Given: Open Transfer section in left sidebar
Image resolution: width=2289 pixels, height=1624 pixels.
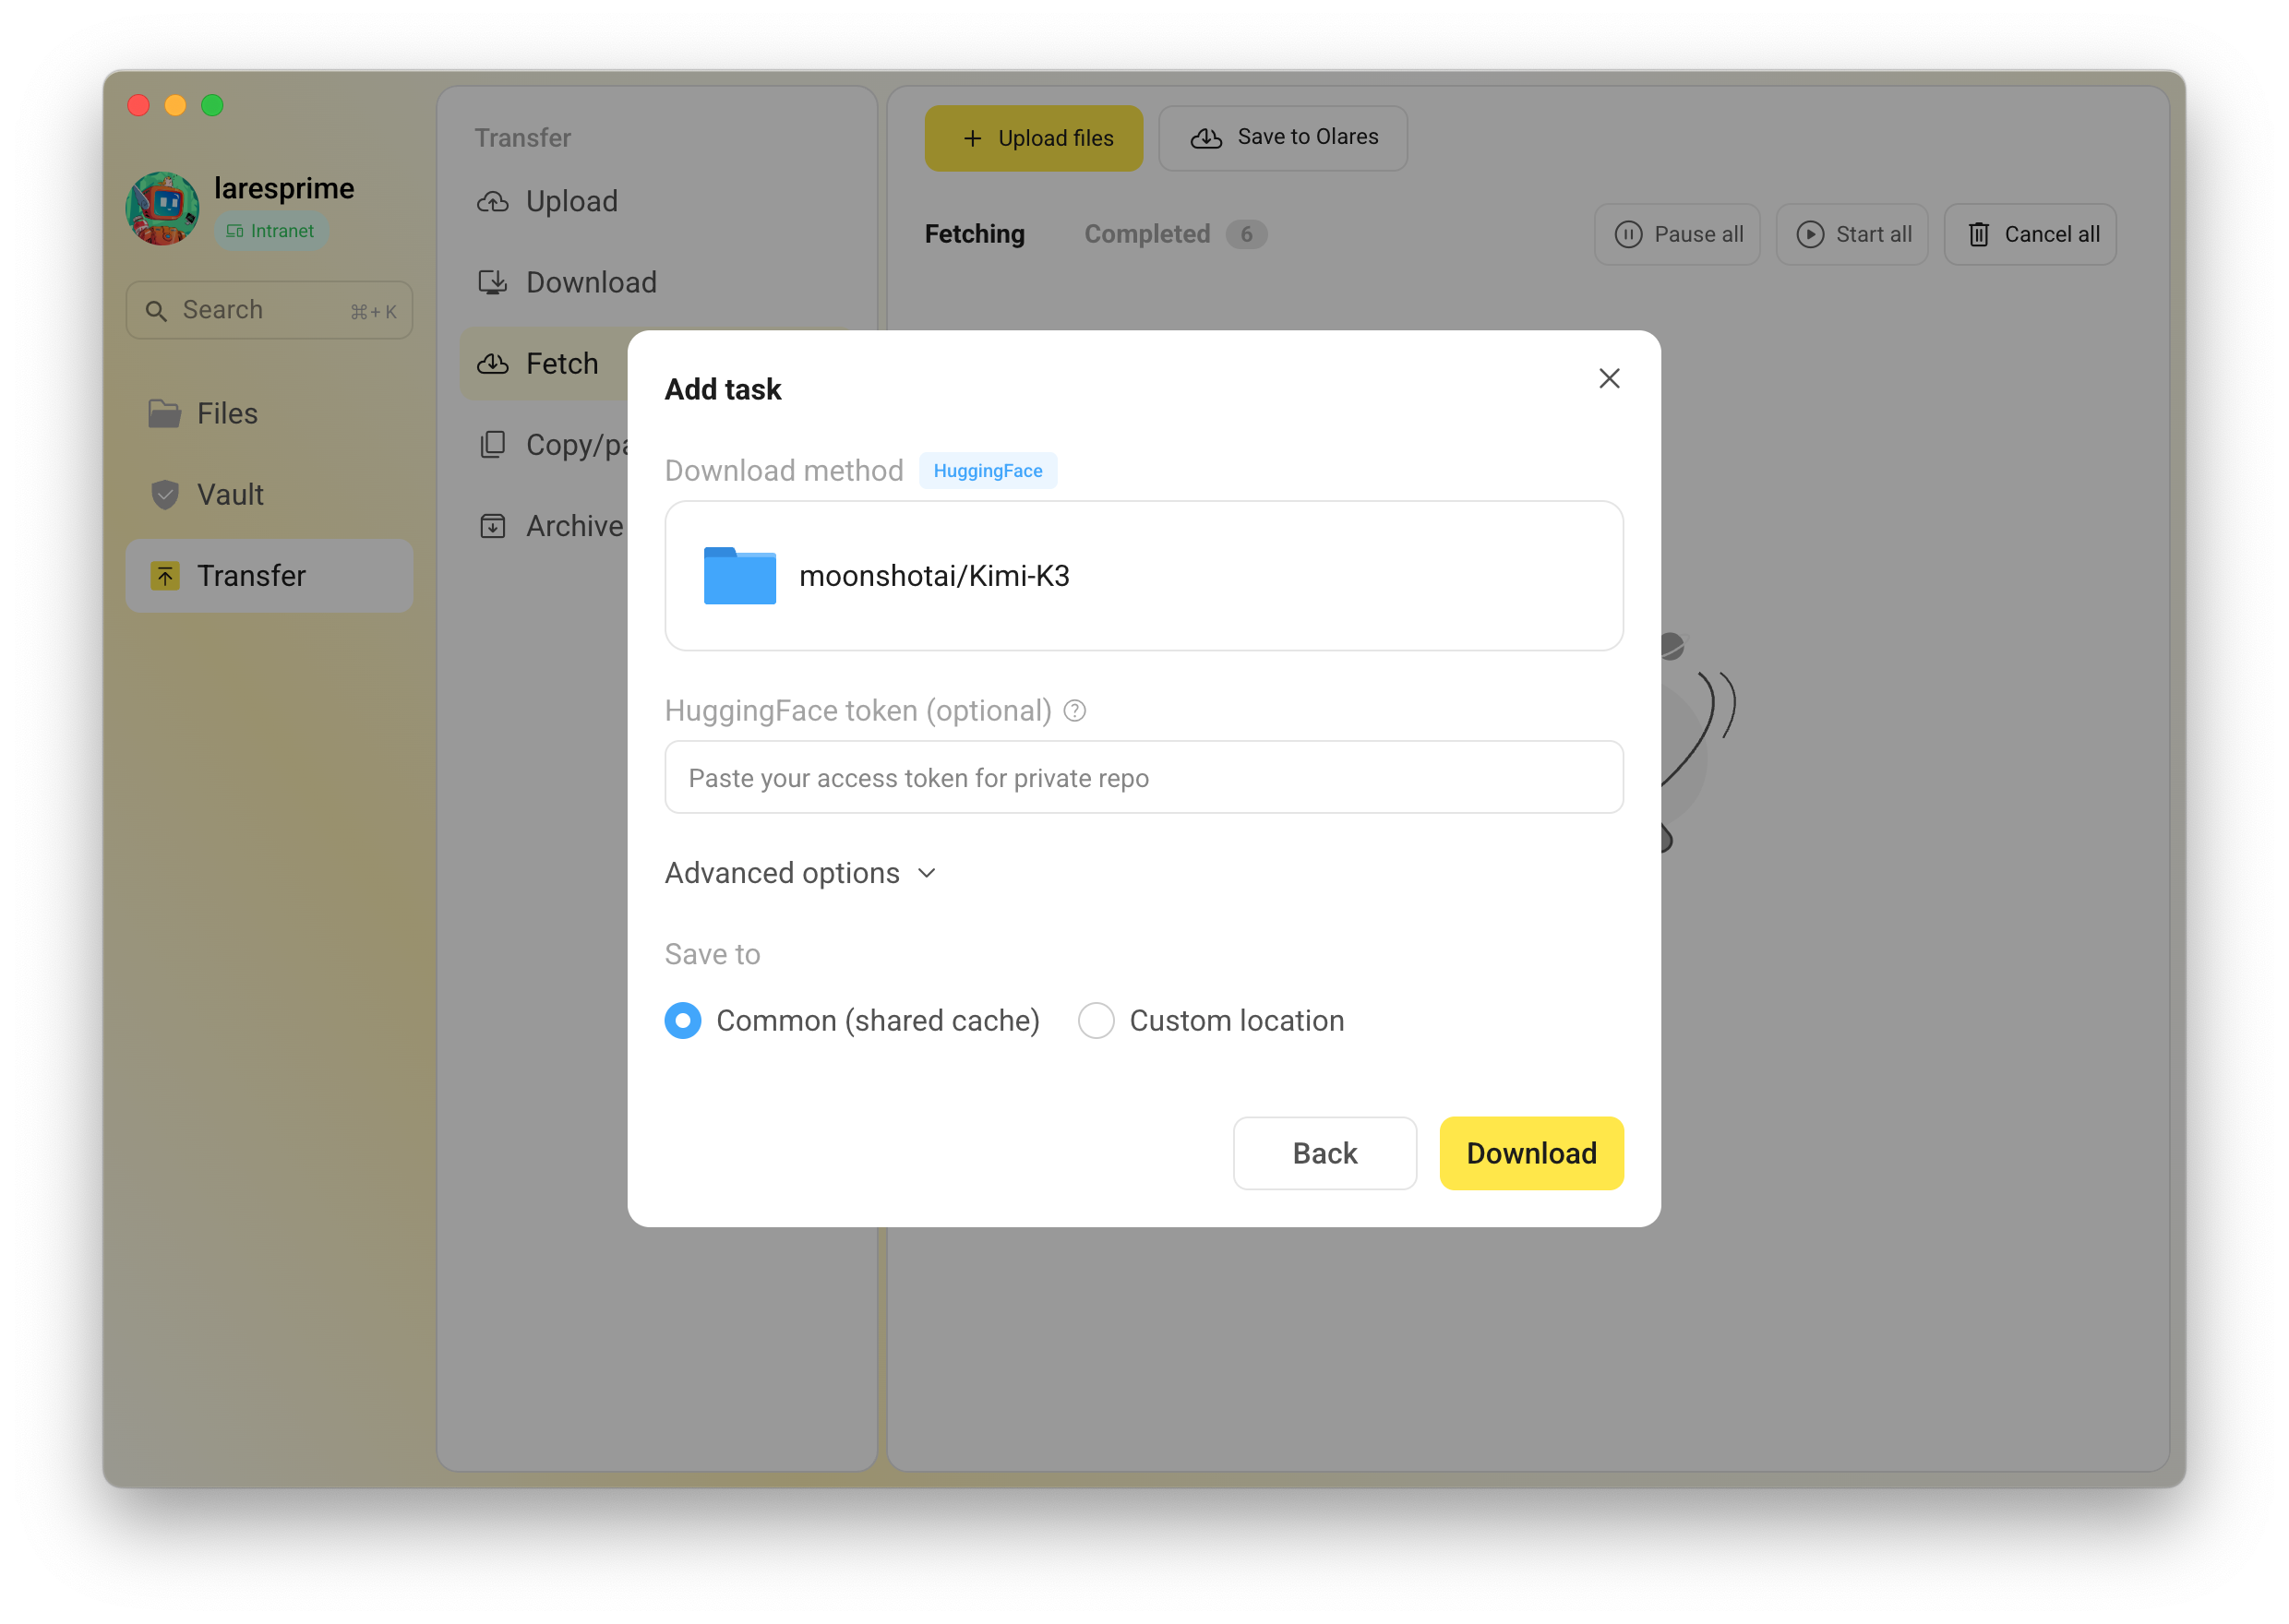Looking at the screenshot, I should (x=269, y=575).
